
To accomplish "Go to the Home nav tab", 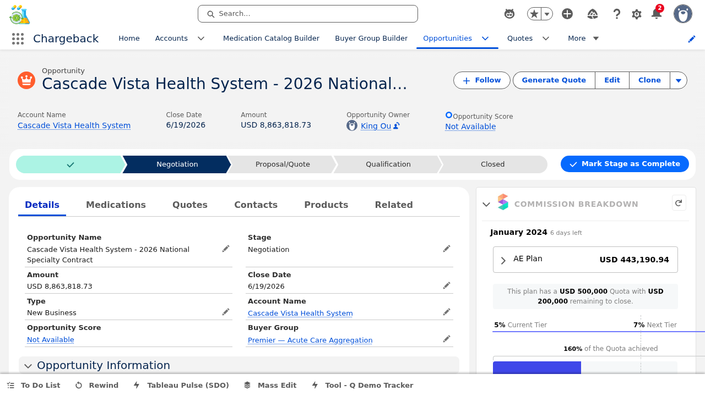I will click(129, 38).
